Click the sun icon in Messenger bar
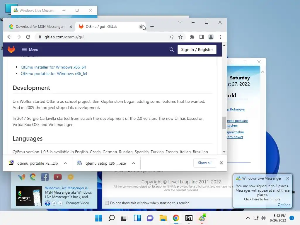The width and height of the screenshot is (300, 225). pos(70,177)
